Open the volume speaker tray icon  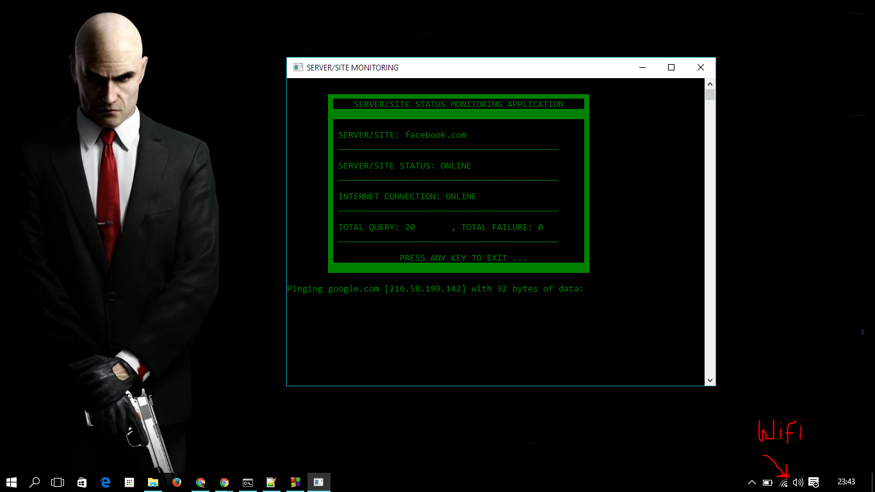[798, 482]
